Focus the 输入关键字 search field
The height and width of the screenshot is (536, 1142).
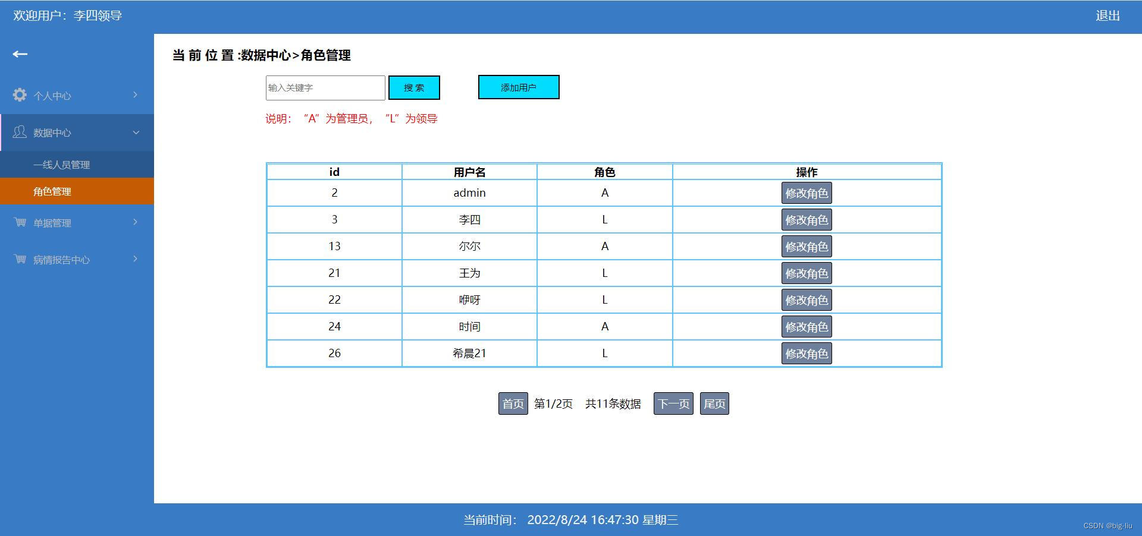click(x=325, y=88)
